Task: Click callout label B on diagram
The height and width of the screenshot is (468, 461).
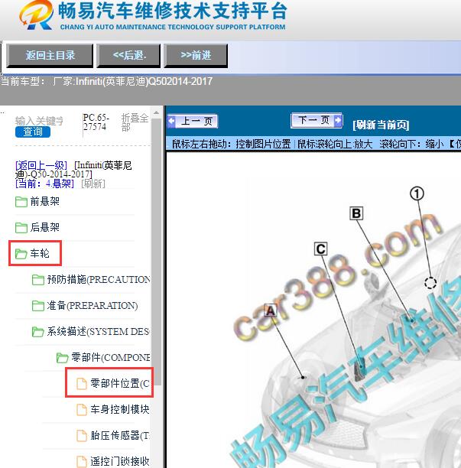Action: 356,213
